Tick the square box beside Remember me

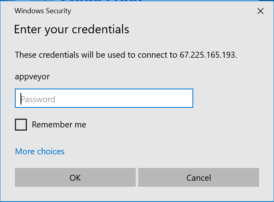click(21, 125)
